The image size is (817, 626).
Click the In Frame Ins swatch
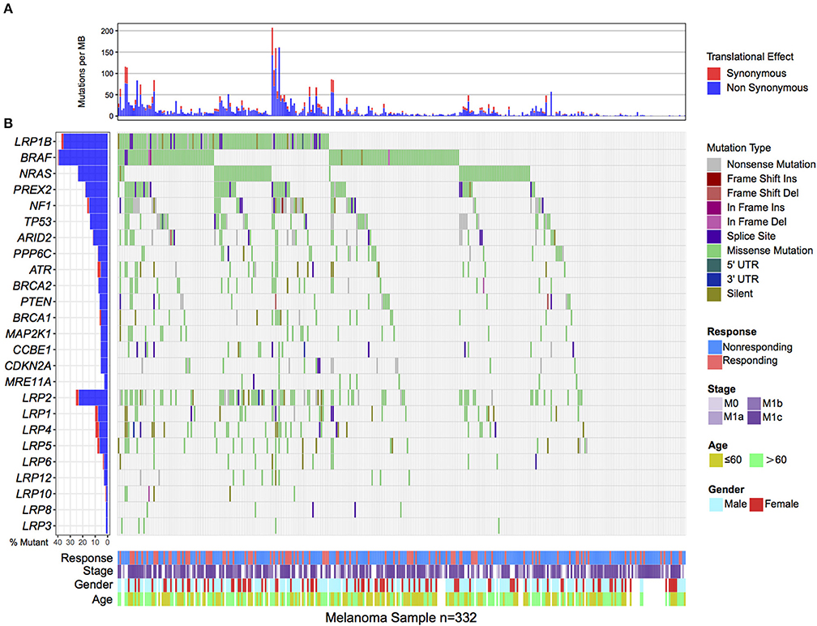coord(714,208)
